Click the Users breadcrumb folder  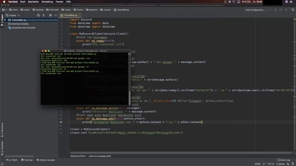[13, 10]
